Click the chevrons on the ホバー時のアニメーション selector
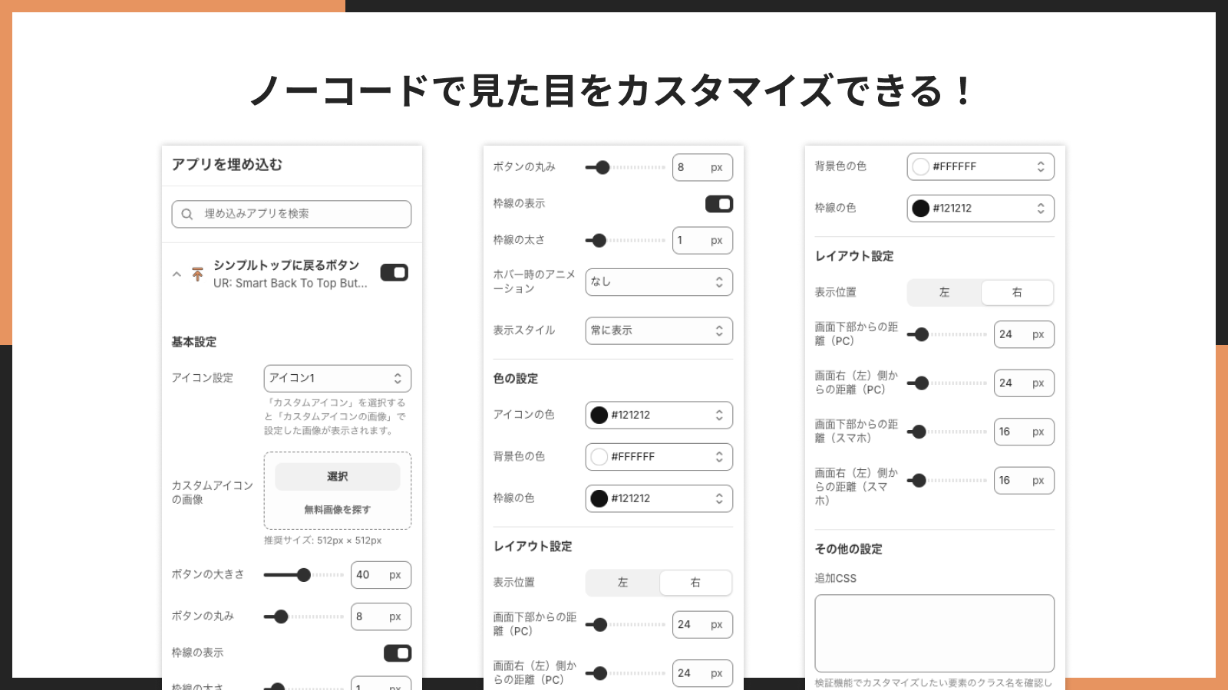Screen dimensions: 1228x690 [719, 282]
